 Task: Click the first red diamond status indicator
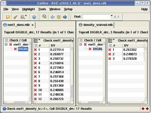pos(143,109)
